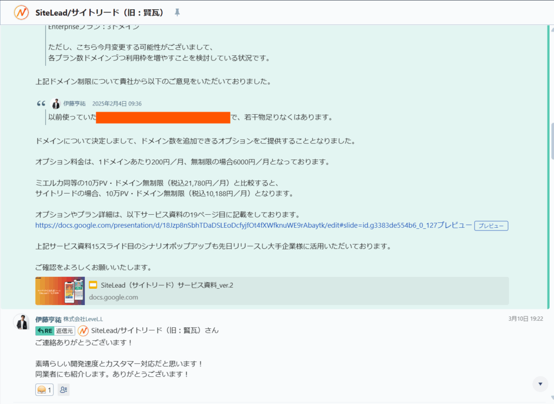The image size is (554, 404).
Task: Click the line 同業者にも紹介します。ありがとうございます！
Action: 113,374
